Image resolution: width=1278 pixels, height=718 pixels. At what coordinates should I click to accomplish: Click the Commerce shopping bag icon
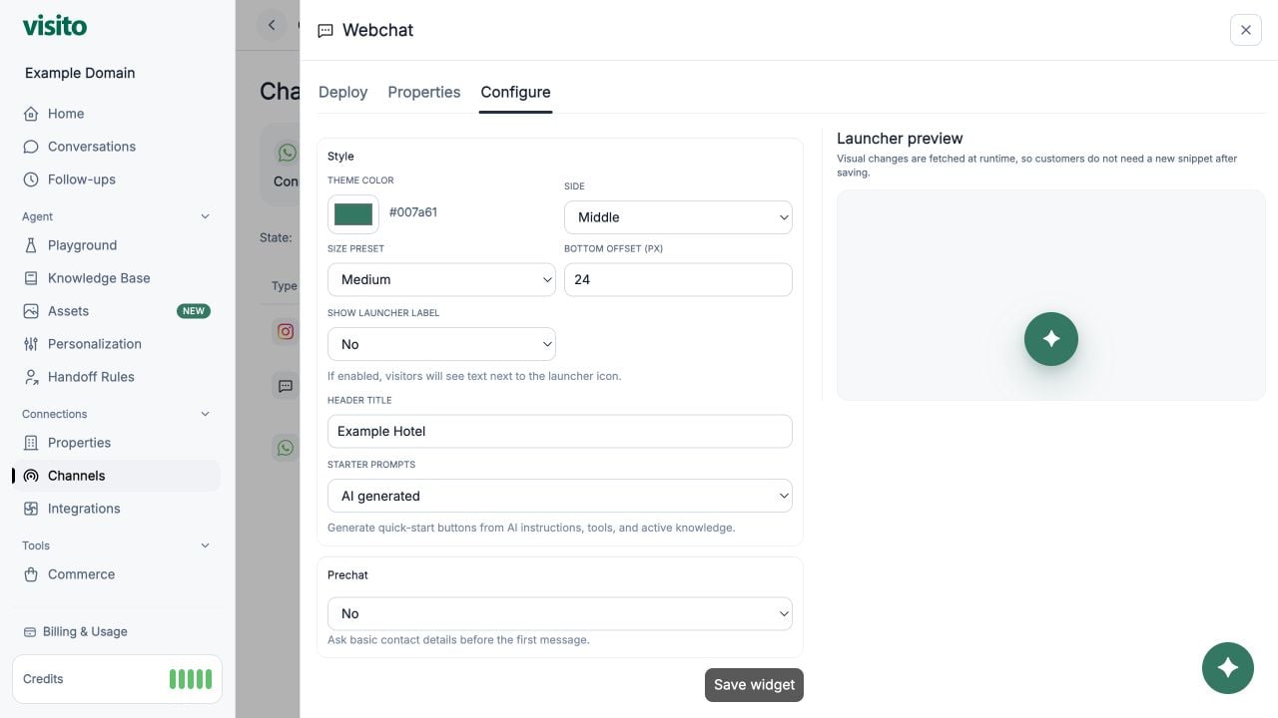click(31, 574)
